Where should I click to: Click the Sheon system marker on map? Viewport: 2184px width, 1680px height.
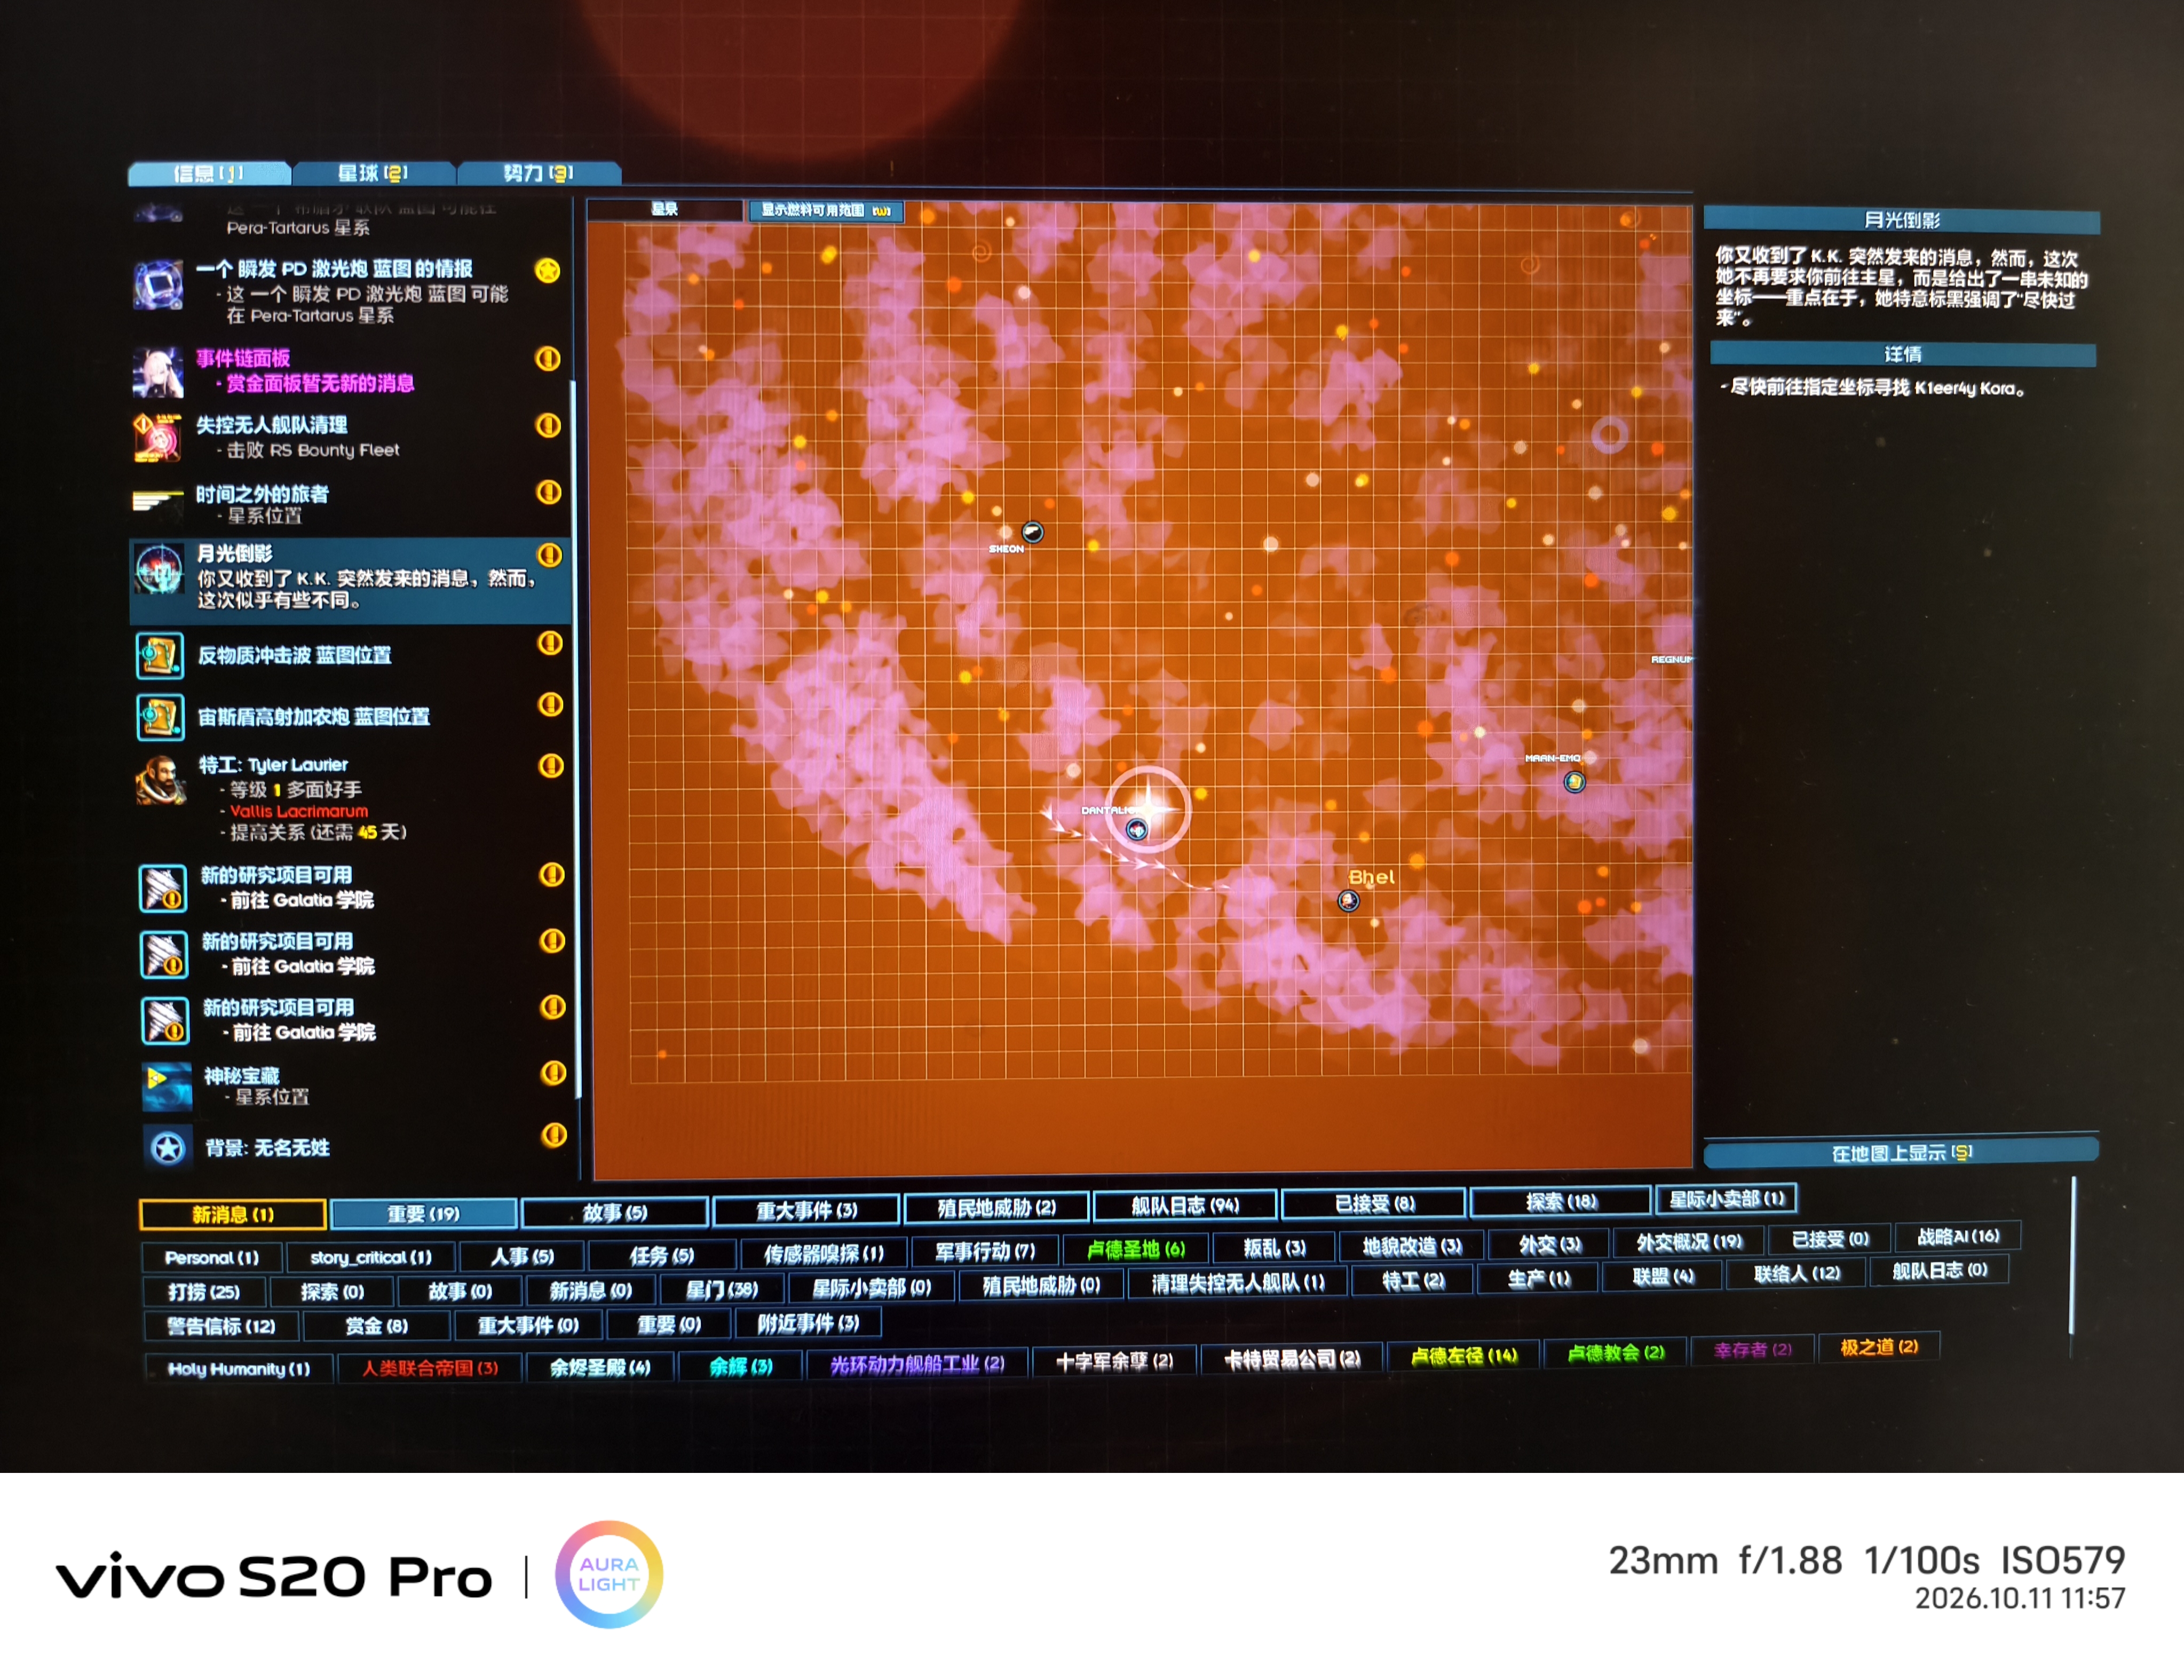[x=1032, y=532]
